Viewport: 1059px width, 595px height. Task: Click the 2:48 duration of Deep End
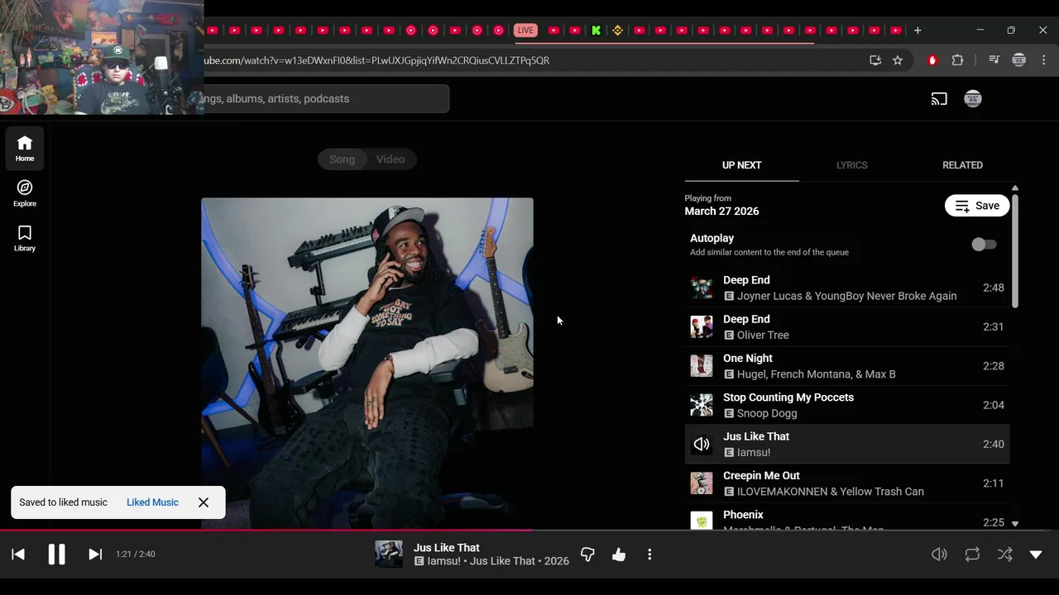tap(993, 288)
